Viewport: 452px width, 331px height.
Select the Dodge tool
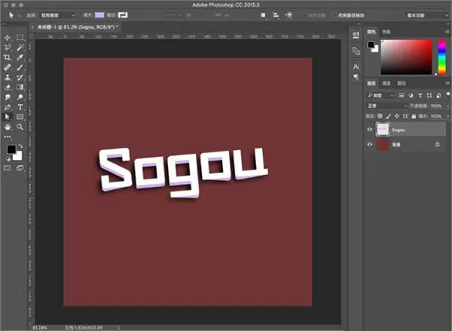pyautogui.click(x=20, y=97)
